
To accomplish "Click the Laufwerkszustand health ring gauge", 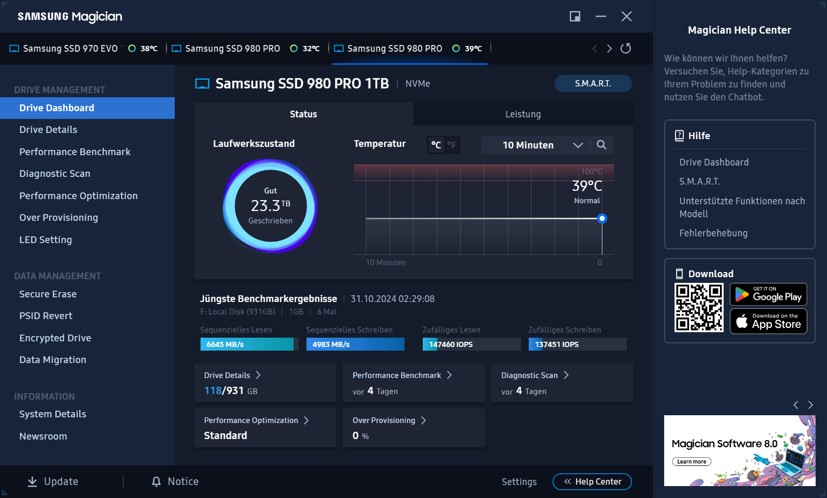I will (270, 206).
